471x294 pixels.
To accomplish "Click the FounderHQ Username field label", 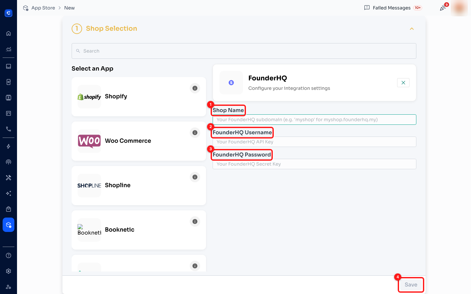I will [242, 132].
